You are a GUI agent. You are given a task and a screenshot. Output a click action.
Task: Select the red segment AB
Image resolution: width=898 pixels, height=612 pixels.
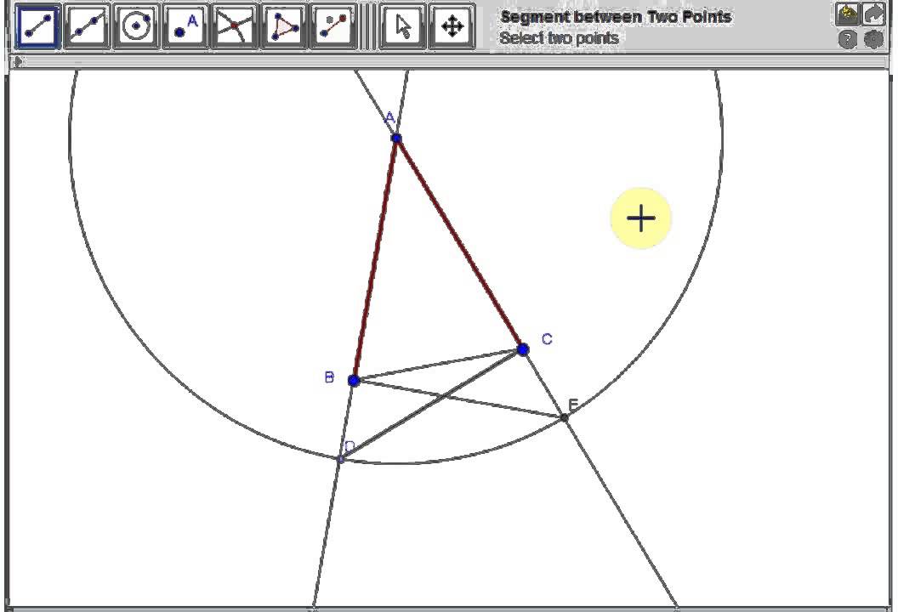tap(375, 258)
